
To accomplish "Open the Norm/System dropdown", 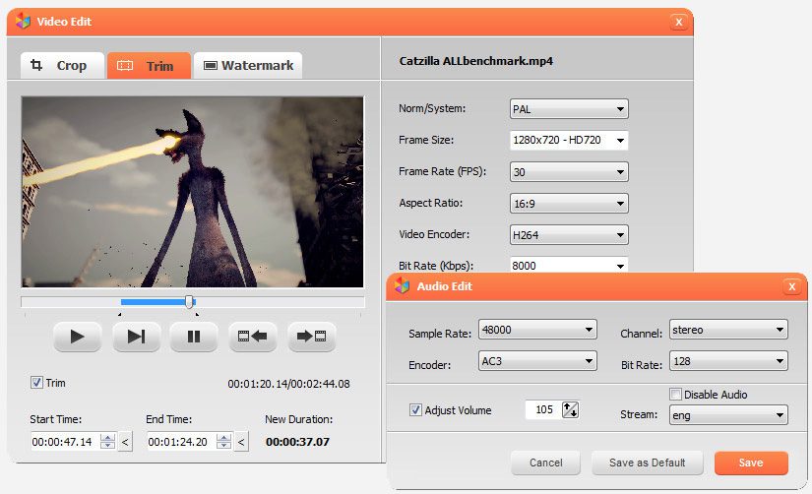I will point(569,109).
